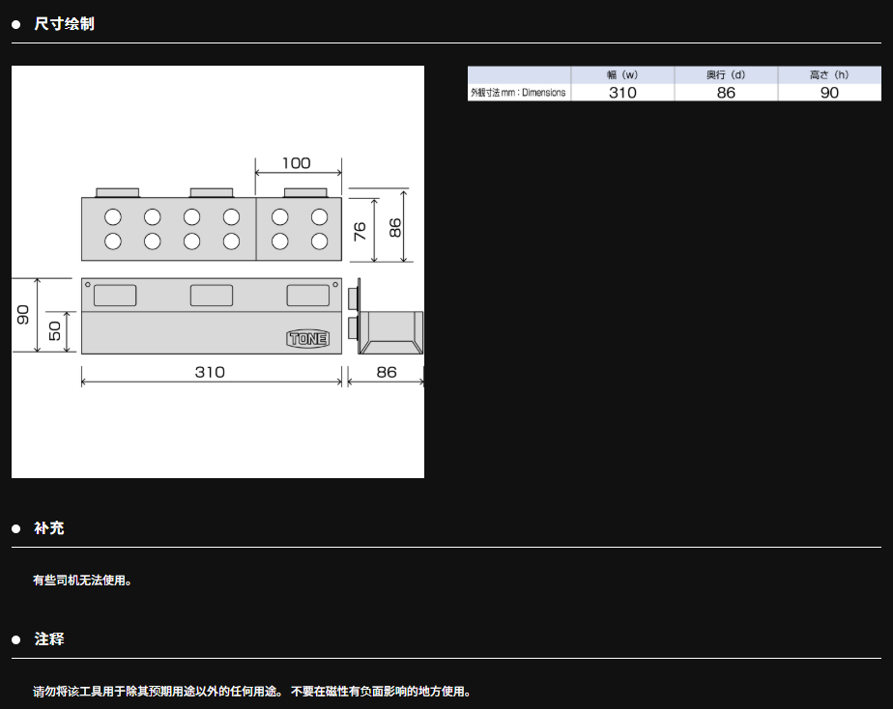This screenshot has height=709, width=893.
Task: Click the 90 value in the dimensions table
Action: (x=829, y=93)
